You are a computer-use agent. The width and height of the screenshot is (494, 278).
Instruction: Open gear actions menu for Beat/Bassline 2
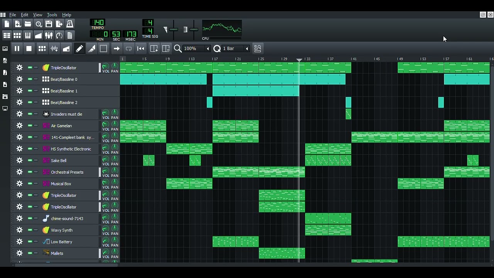pyautogui.click(x=20, y=102)
